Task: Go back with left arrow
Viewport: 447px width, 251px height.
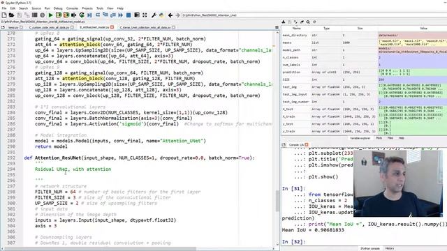Action: (170, 15)
